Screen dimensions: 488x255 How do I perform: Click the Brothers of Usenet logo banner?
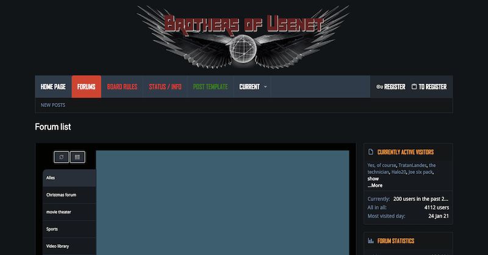click(x=243, y=37)
